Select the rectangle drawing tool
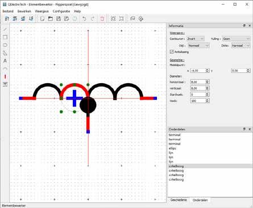The image size is (253, 208). (5, 37)
